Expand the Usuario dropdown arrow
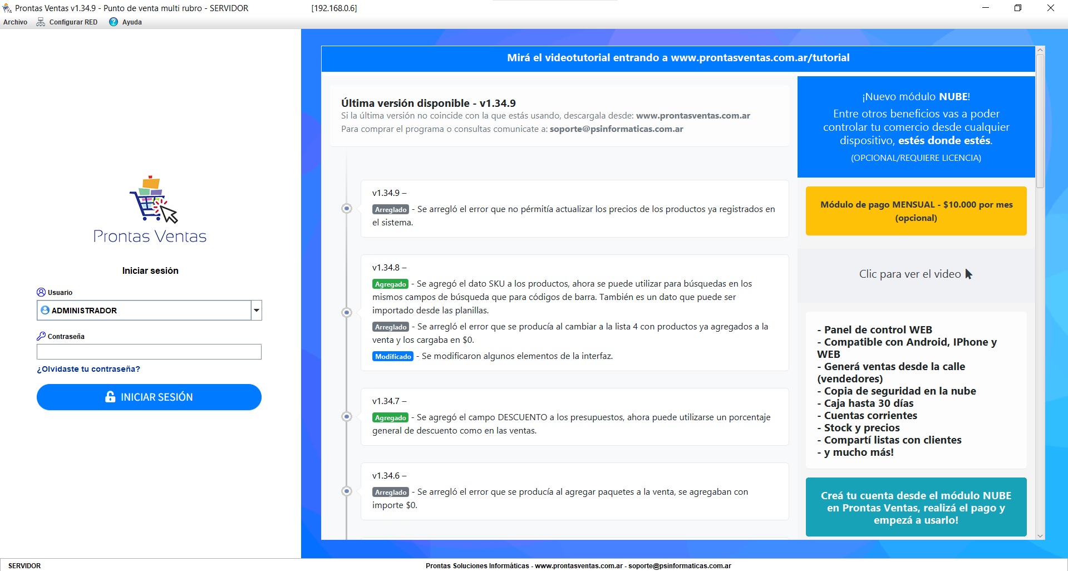This screenshot has height=571, width=1068. click(x=256, y=310)
